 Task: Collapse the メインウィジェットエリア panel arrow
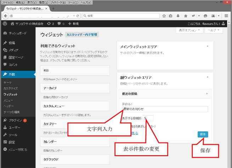(x=208, y=46)
